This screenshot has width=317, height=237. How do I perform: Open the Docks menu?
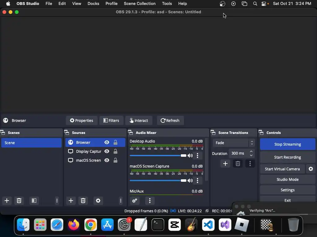(x=93, y=4)
